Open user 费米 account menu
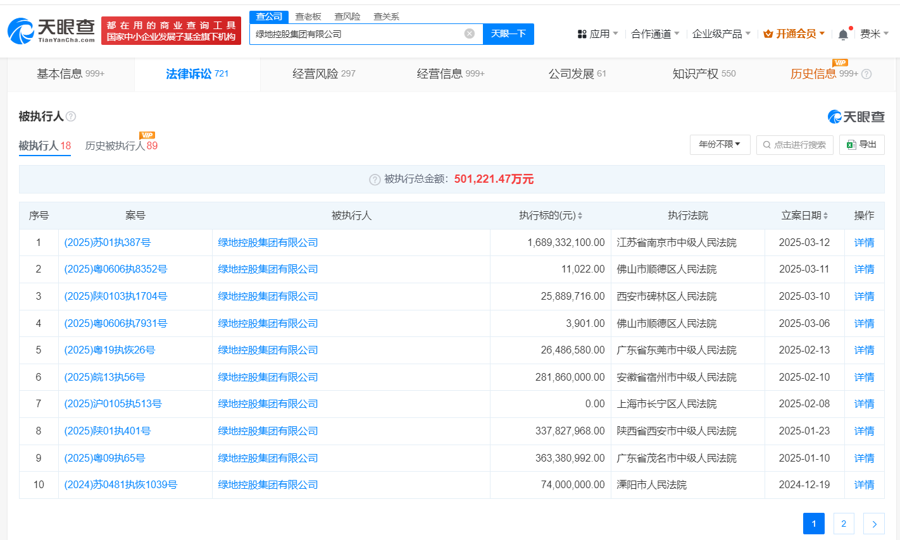Image resolution: width=900 pixels, height=540 pixels. [x=874, y=34]
